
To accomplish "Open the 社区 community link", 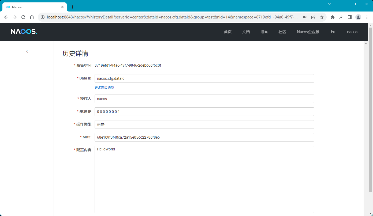I will coord(282,32).
